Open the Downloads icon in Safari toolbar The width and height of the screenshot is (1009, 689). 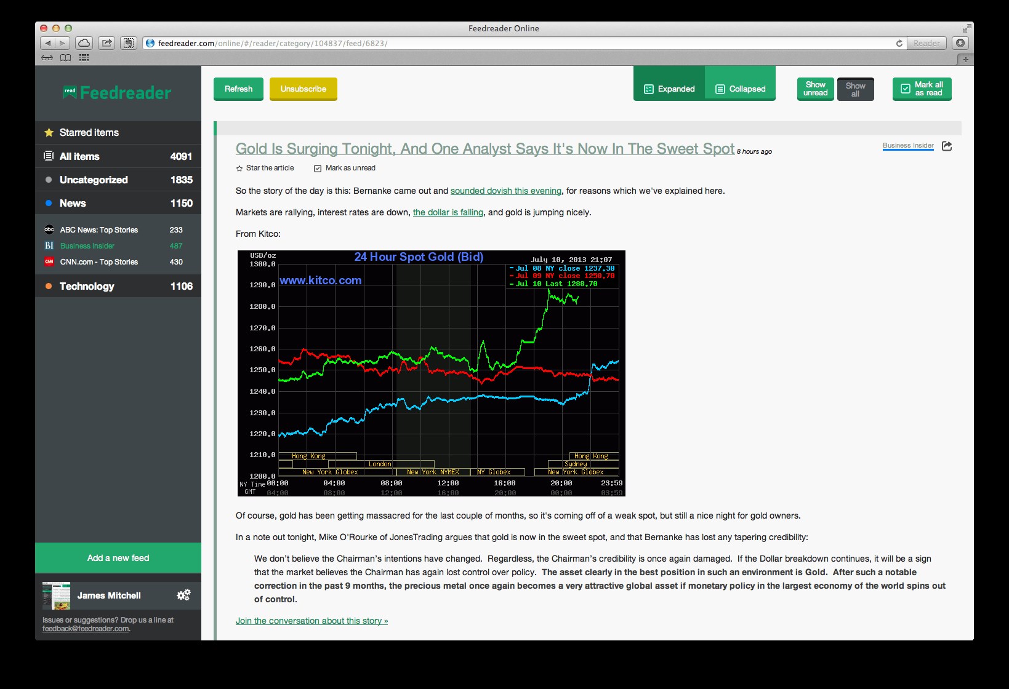960,43
